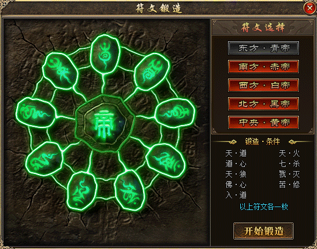Screen dimensions: 317x249
Task: Select the 南方·赤帝 rune option
Action: tap(263, 66)
